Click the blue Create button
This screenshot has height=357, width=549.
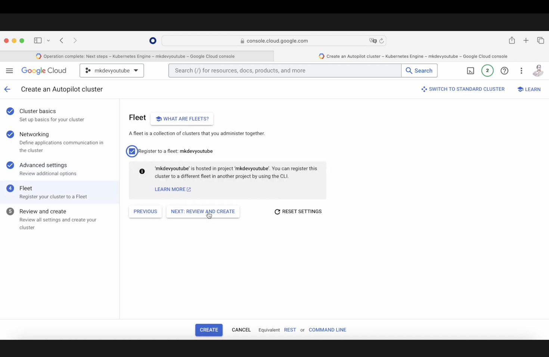coord(209,330)
